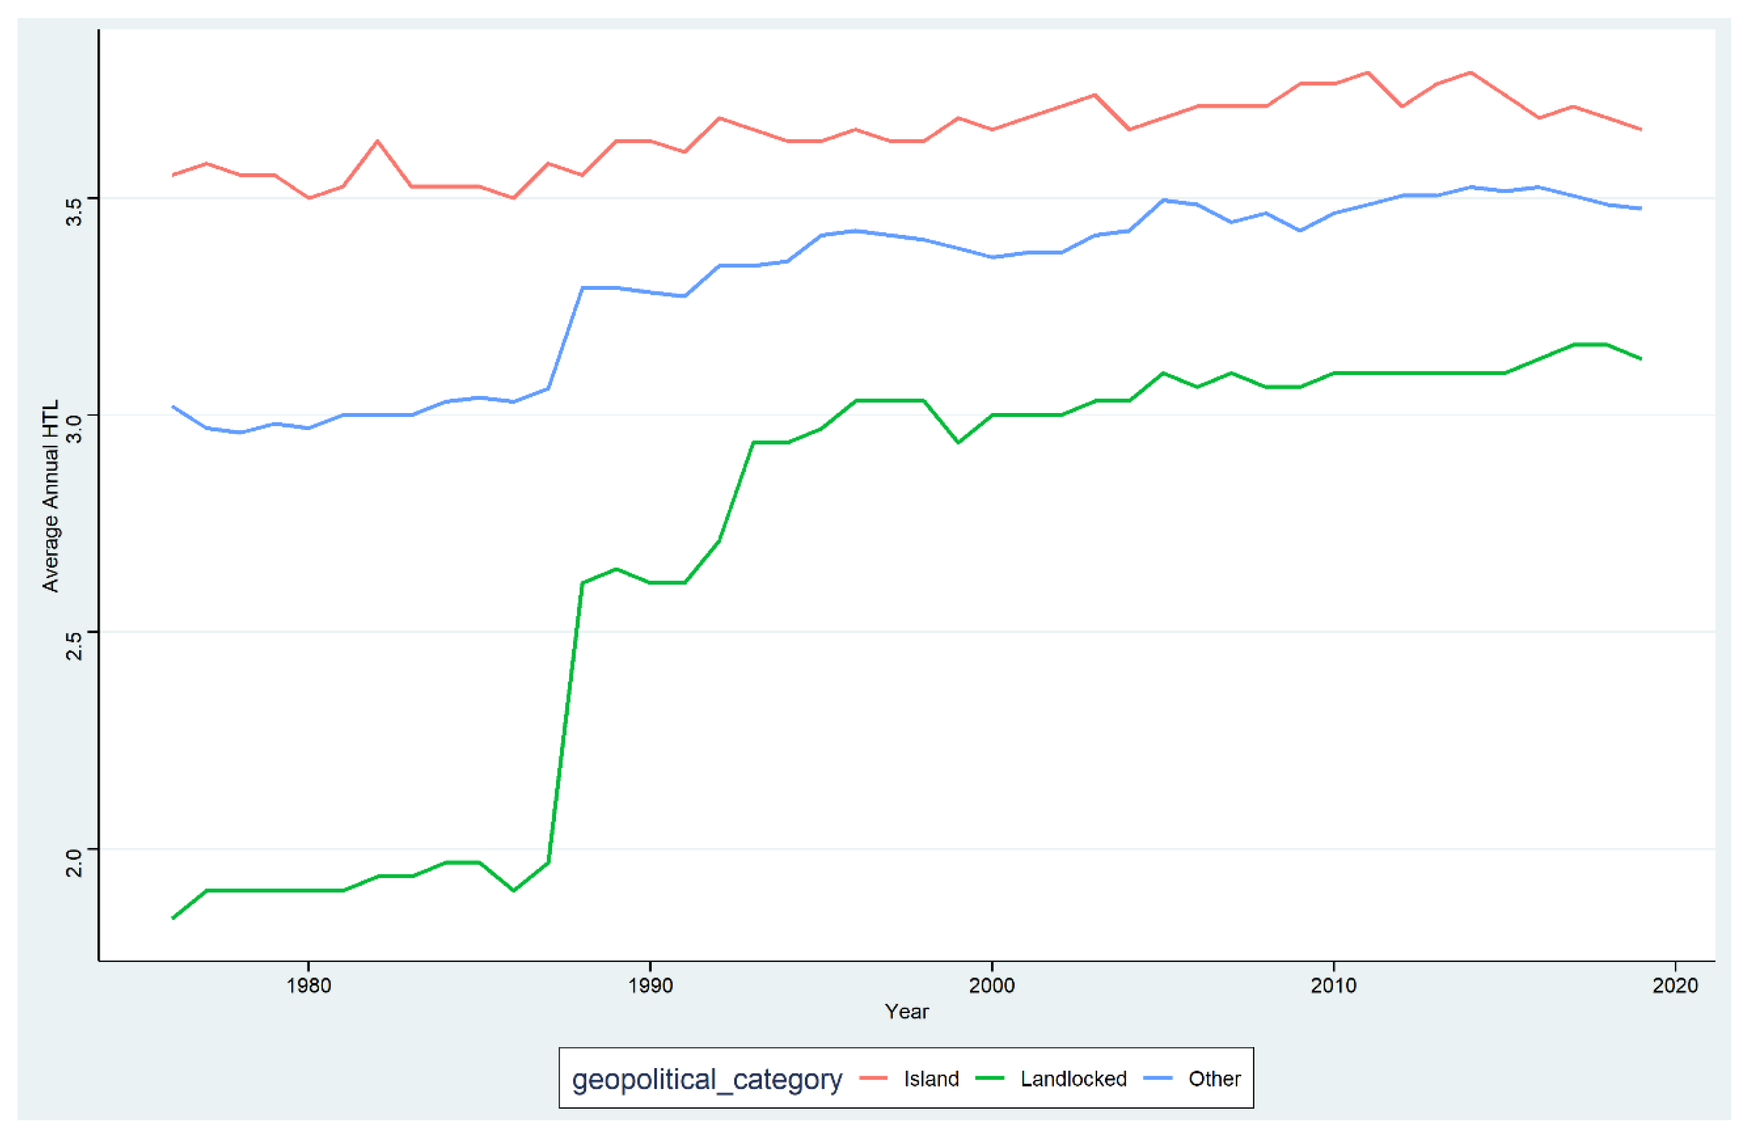Click the red Island legend swatch

pos(872,1078)
